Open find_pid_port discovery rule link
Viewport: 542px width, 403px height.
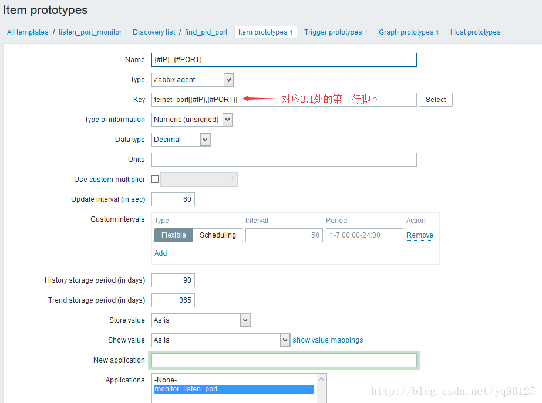[206, 32]
